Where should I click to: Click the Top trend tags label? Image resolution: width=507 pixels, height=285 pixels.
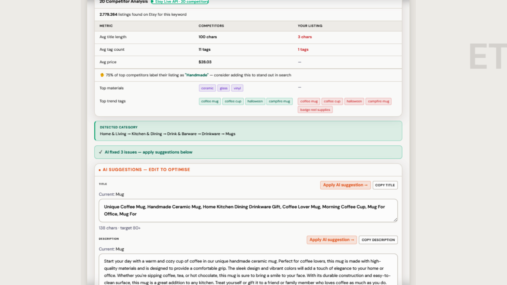pos(112,101)
